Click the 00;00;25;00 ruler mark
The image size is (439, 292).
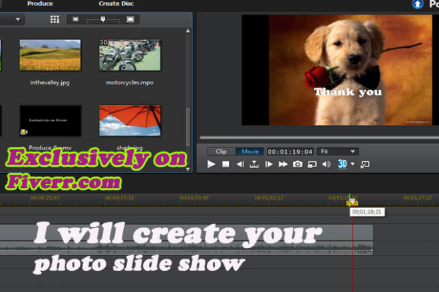(45, 198)
